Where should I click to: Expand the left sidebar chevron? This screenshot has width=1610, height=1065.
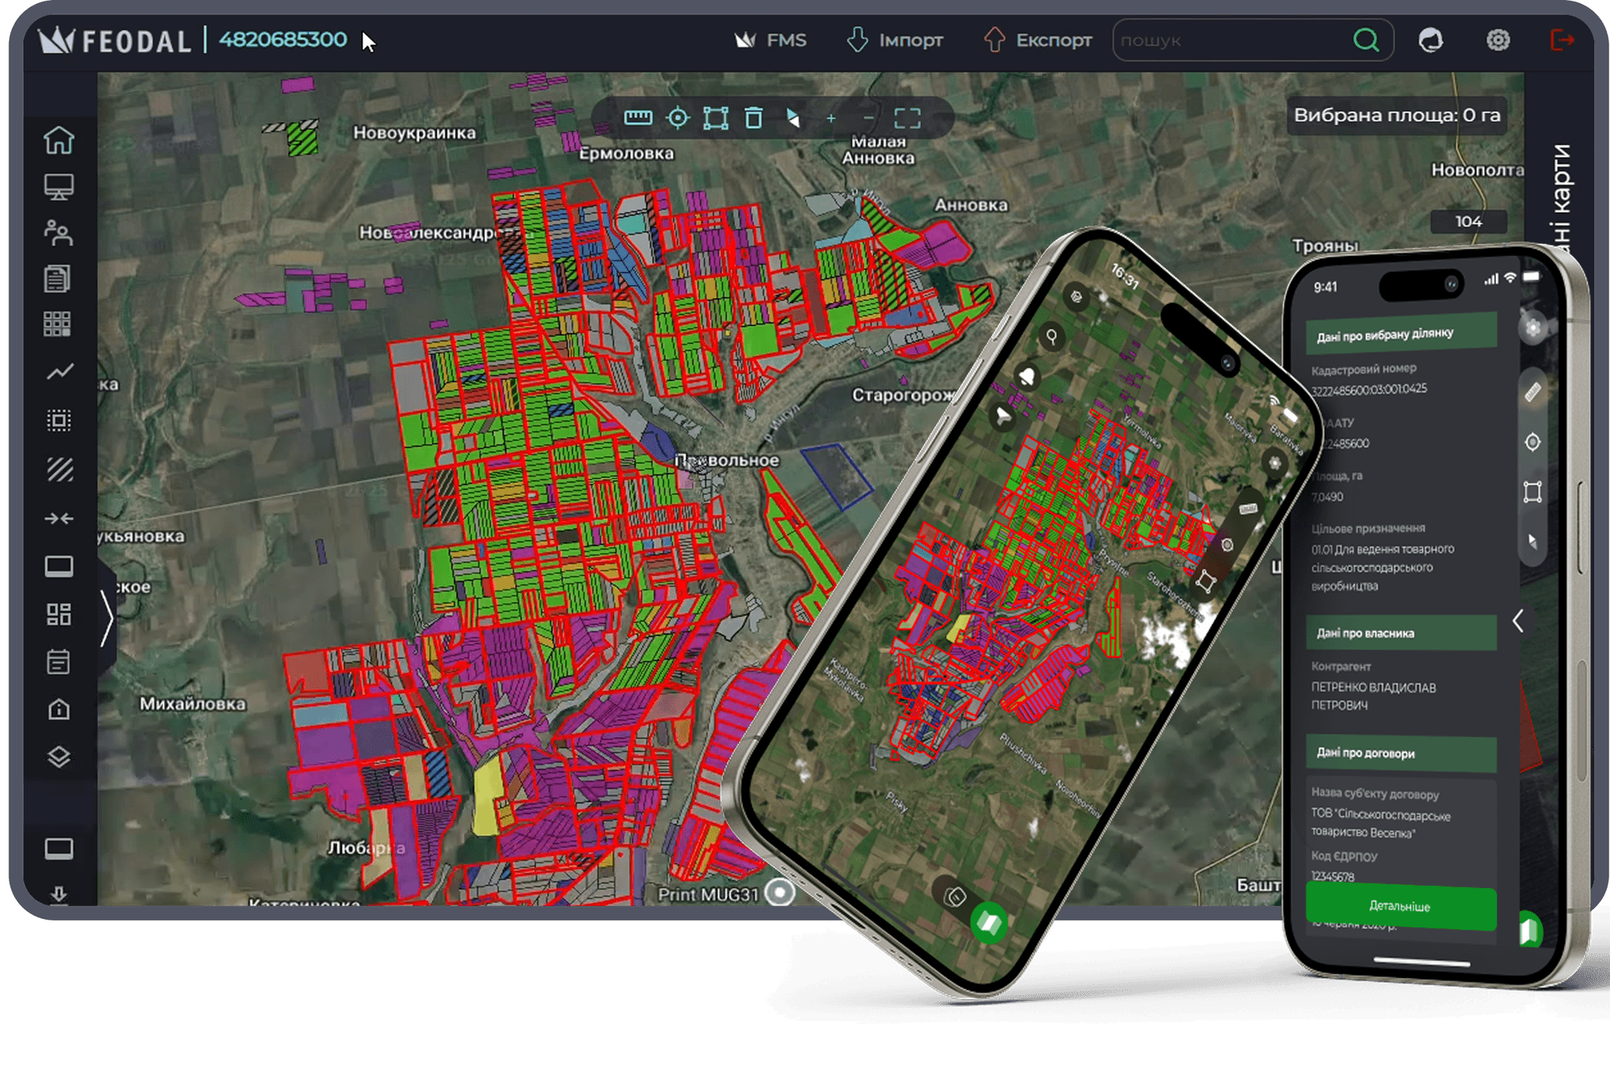pyautogui.click(x=107, y=619)
